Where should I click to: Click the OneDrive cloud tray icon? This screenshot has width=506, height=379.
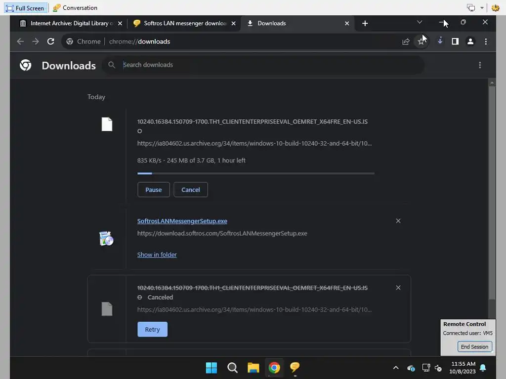point(411,368)
